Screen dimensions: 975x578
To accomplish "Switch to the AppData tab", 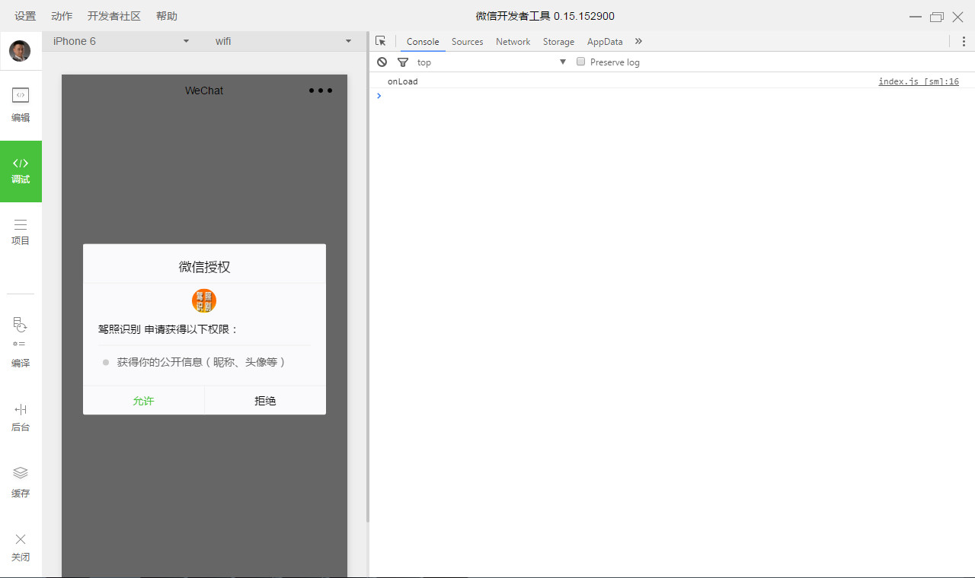I will point(605,42).
